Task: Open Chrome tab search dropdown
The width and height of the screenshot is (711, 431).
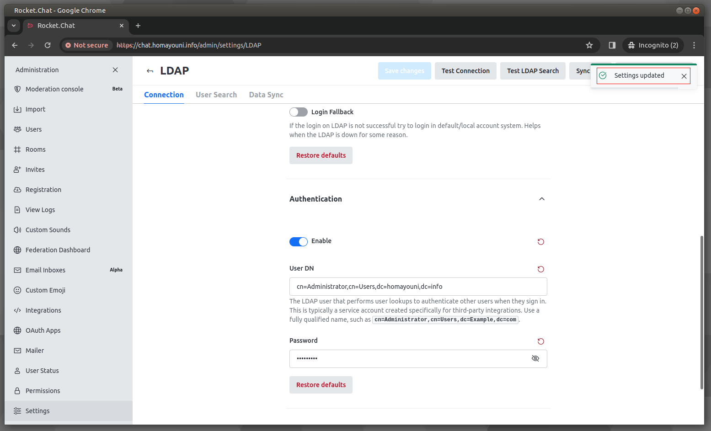Action: [14, 26]
